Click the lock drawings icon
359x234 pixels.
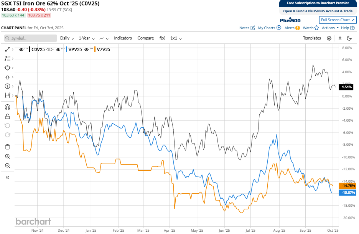coord(7,117)
